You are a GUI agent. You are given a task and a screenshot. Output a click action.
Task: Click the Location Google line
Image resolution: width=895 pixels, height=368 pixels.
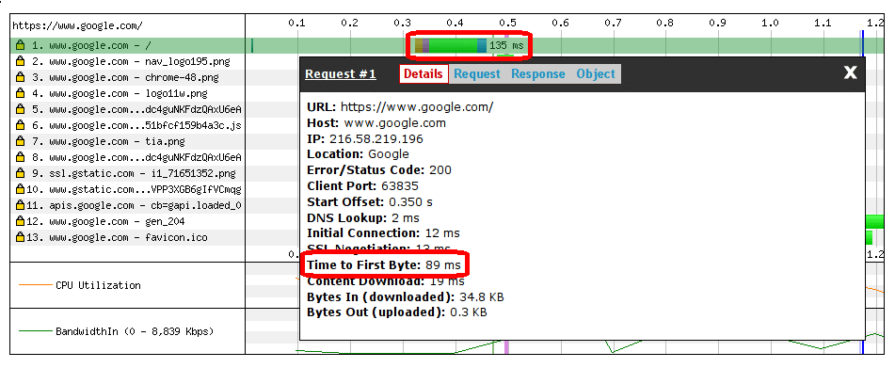pyautogui.click(x=358, y=154)
